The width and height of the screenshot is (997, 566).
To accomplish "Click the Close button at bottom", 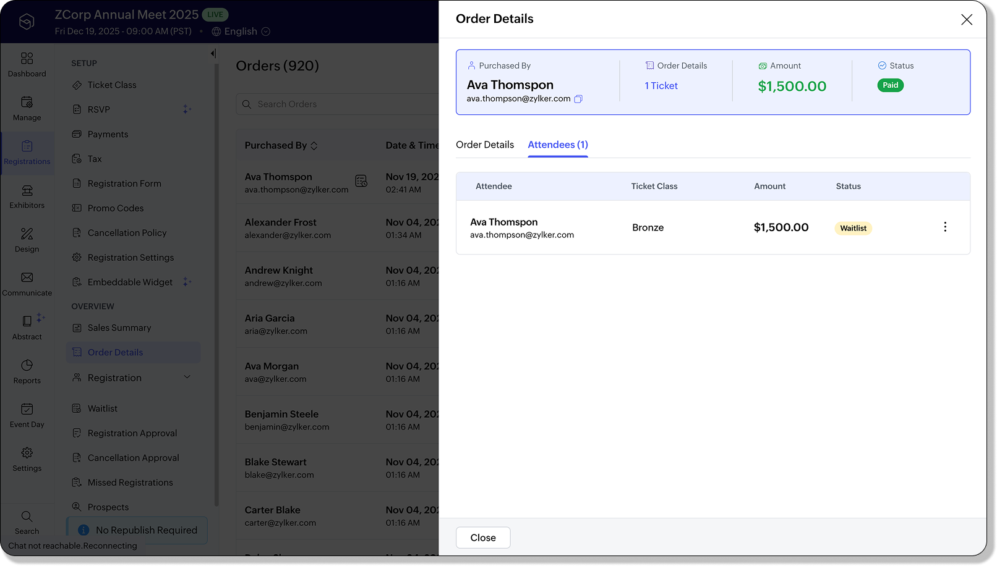I will 483,538.
